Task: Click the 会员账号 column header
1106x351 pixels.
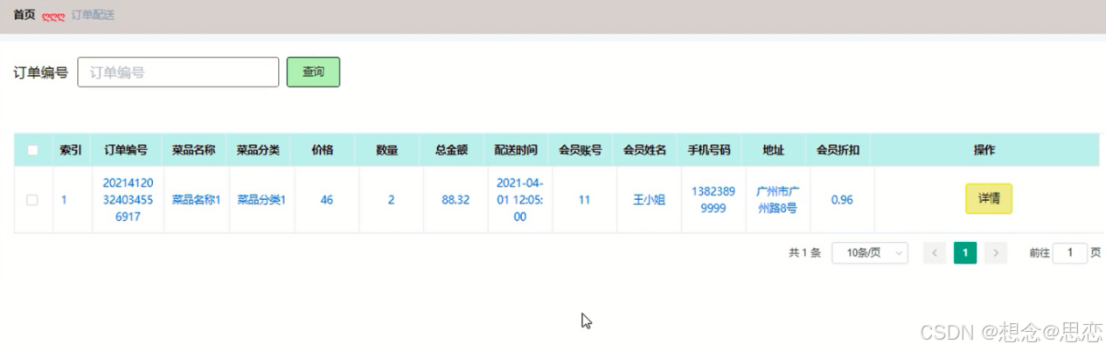Action: coord(581,150)
